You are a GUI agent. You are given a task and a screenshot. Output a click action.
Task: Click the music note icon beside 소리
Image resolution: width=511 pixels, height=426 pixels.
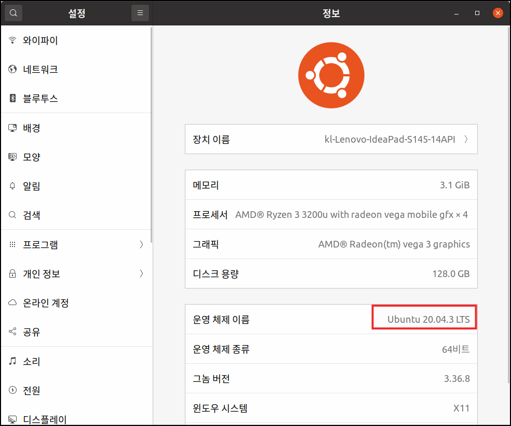tap(12, 361)
